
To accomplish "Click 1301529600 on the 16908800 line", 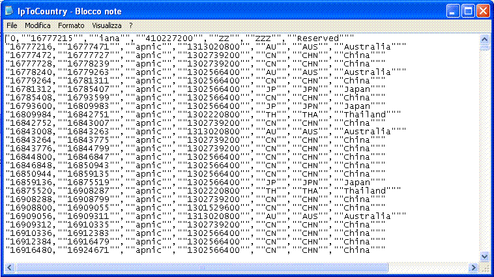I will (x=214, y=208).
